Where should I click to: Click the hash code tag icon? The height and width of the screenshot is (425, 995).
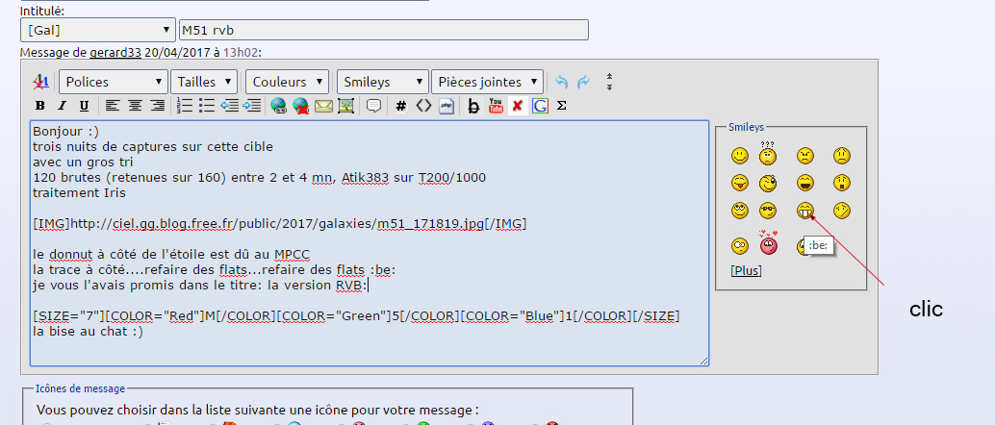point(401,106)
